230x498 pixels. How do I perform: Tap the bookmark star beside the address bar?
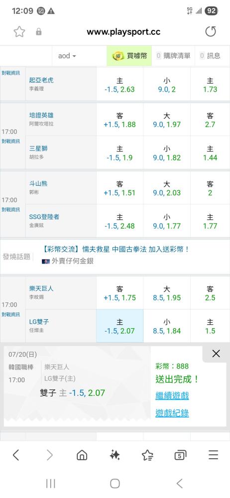(19, 31)
